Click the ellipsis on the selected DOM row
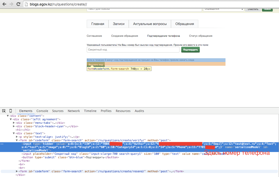Screen dimensions: 279x177 2,144
